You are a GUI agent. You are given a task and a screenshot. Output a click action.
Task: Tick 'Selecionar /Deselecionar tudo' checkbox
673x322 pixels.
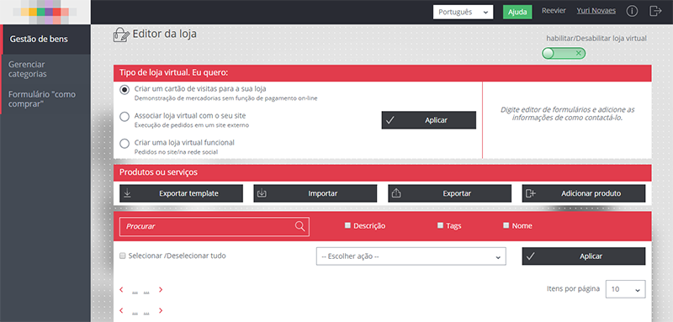coord(122,256)
